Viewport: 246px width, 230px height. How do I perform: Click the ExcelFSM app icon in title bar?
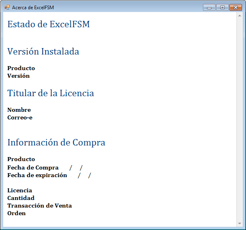coord(7,7)
